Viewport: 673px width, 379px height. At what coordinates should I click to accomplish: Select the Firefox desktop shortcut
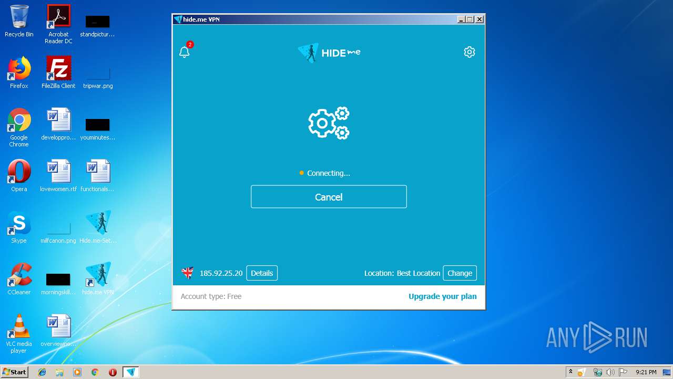click(x=19, y=73)
